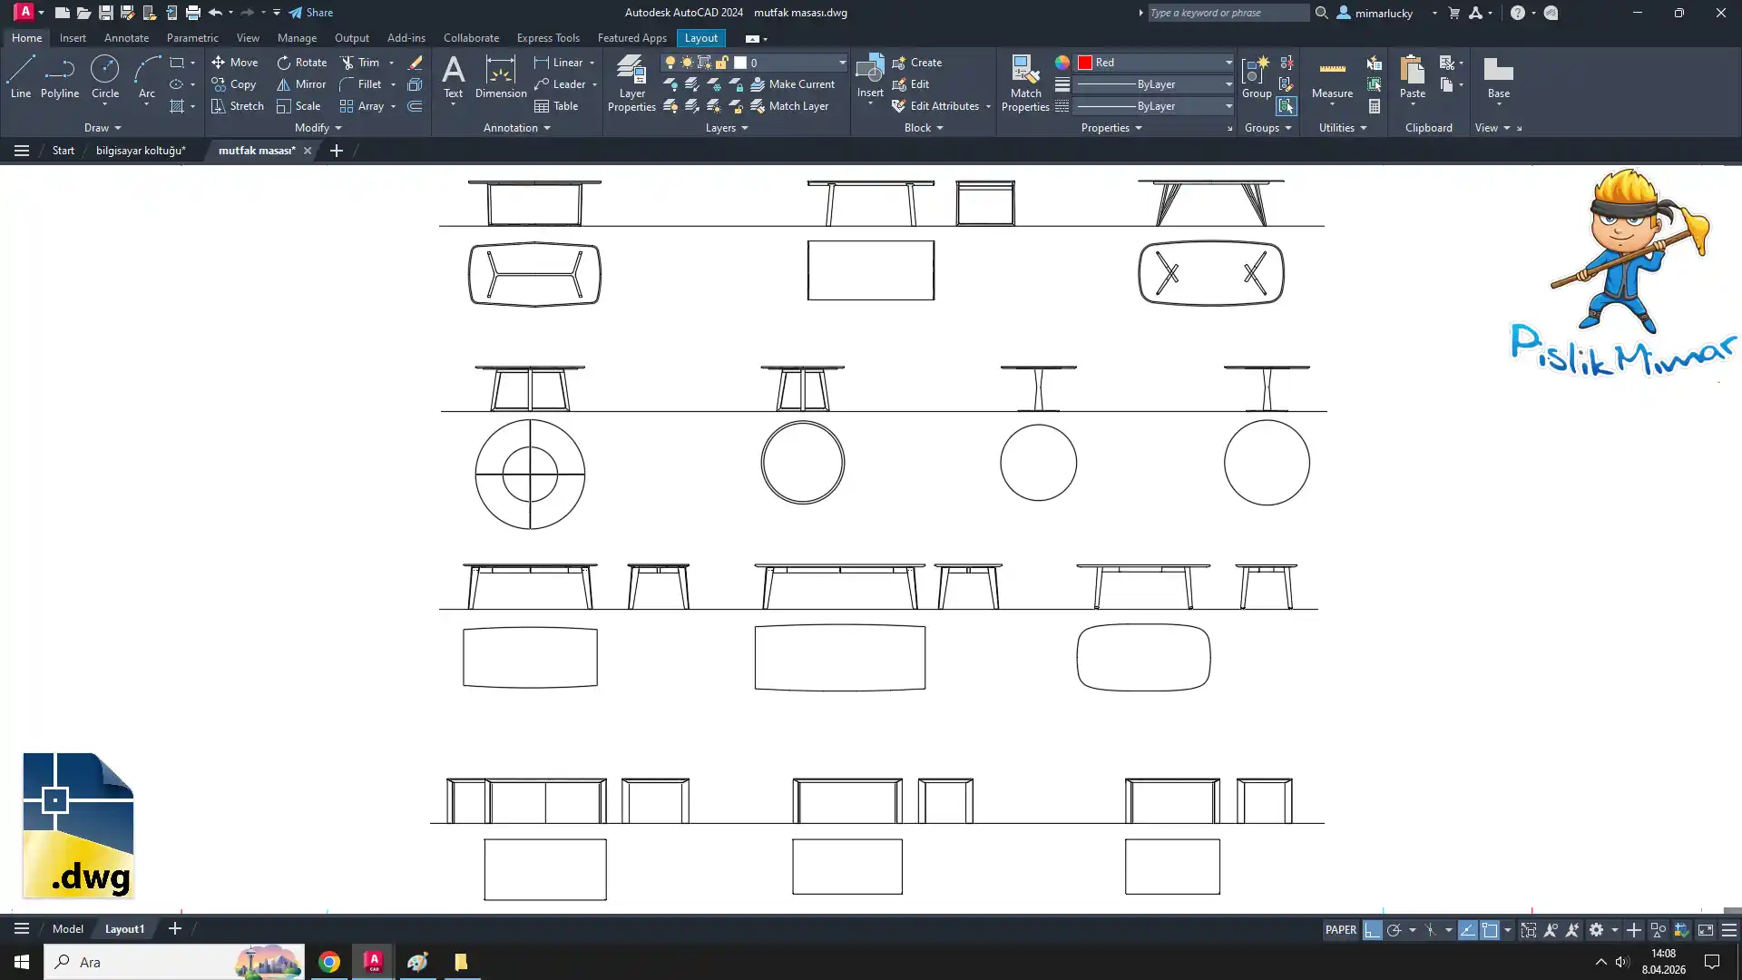Click the red color swatch

tap(1085, 63)
